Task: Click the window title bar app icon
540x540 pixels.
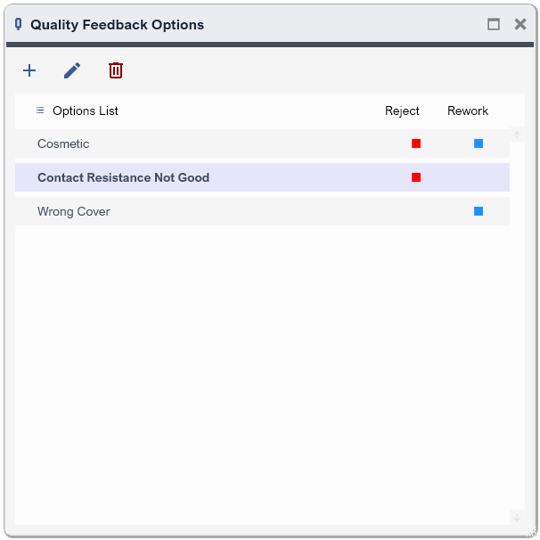Action: pyautogui.click(x=19, y=24)
